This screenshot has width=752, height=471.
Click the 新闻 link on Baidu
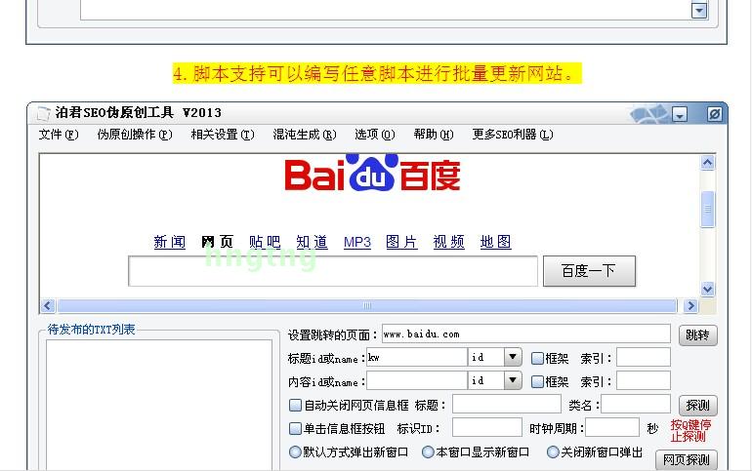click(170, 242)
